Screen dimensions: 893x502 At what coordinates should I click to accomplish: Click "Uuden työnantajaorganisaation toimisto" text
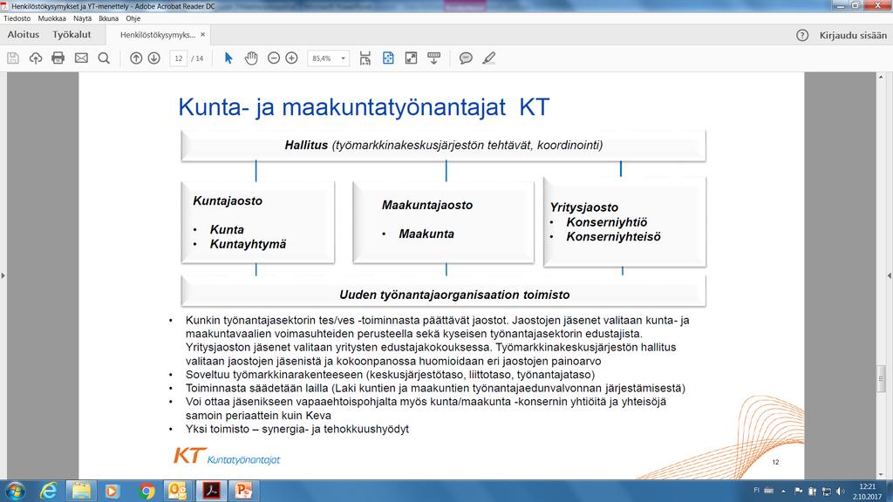click(454, 295)
